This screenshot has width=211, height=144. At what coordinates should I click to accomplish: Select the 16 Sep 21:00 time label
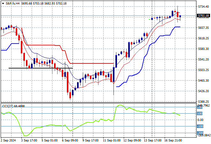tap(173, 140)
